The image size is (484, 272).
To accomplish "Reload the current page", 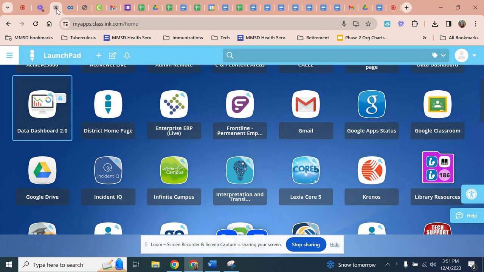I will 36,24.
